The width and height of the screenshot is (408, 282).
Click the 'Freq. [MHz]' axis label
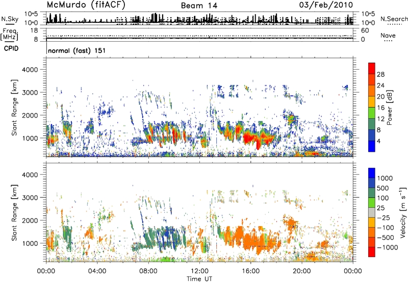9,35
